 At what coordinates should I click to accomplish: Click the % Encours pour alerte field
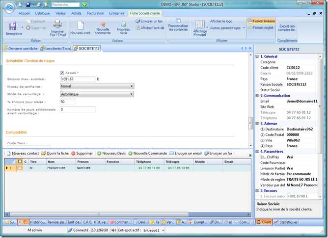(x=68, y=102)
